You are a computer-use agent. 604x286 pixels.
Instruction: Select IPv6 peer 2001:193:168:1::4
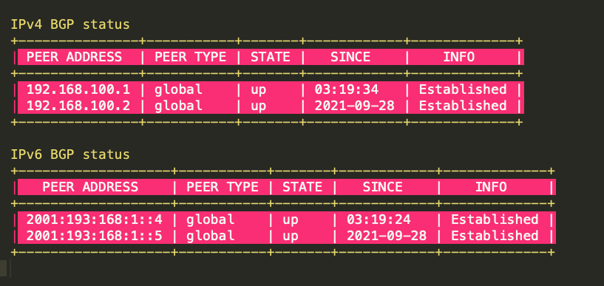point(95,219)
